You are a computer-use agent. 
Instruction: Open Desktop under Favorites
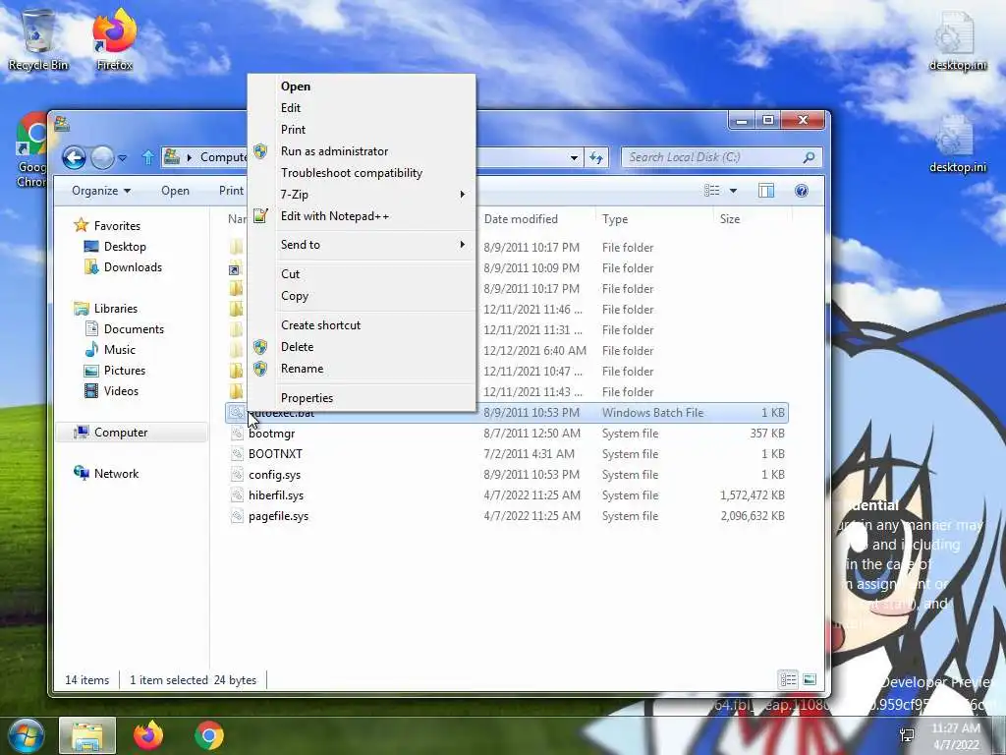116,247
